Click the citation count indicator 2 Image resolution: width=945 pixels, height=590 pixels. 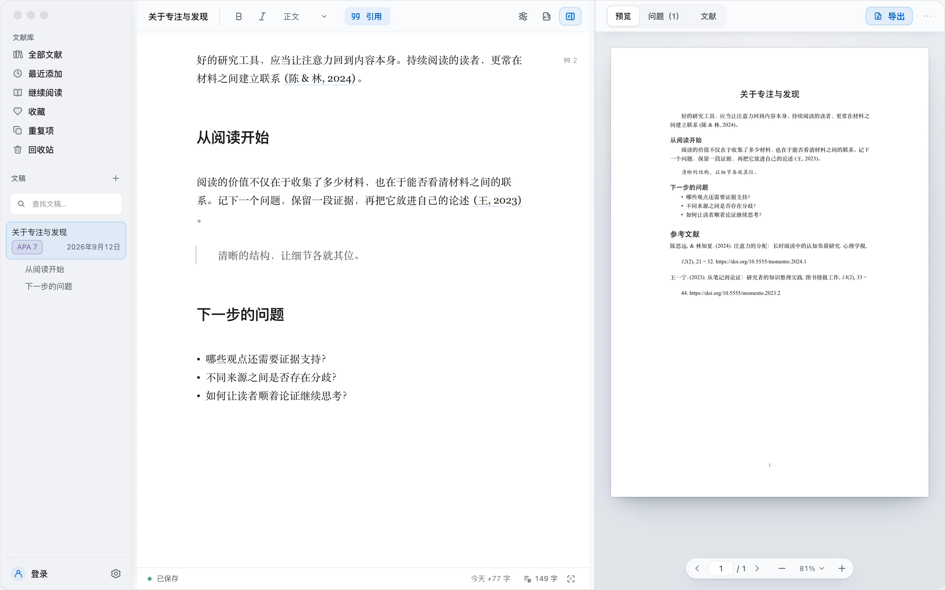(570, 61)
